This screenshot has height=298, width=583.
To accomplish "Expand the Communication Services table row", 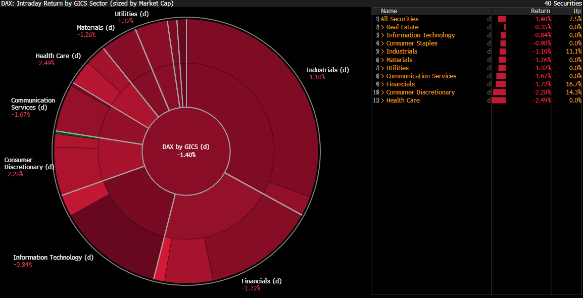I will (x=382, y=76).
